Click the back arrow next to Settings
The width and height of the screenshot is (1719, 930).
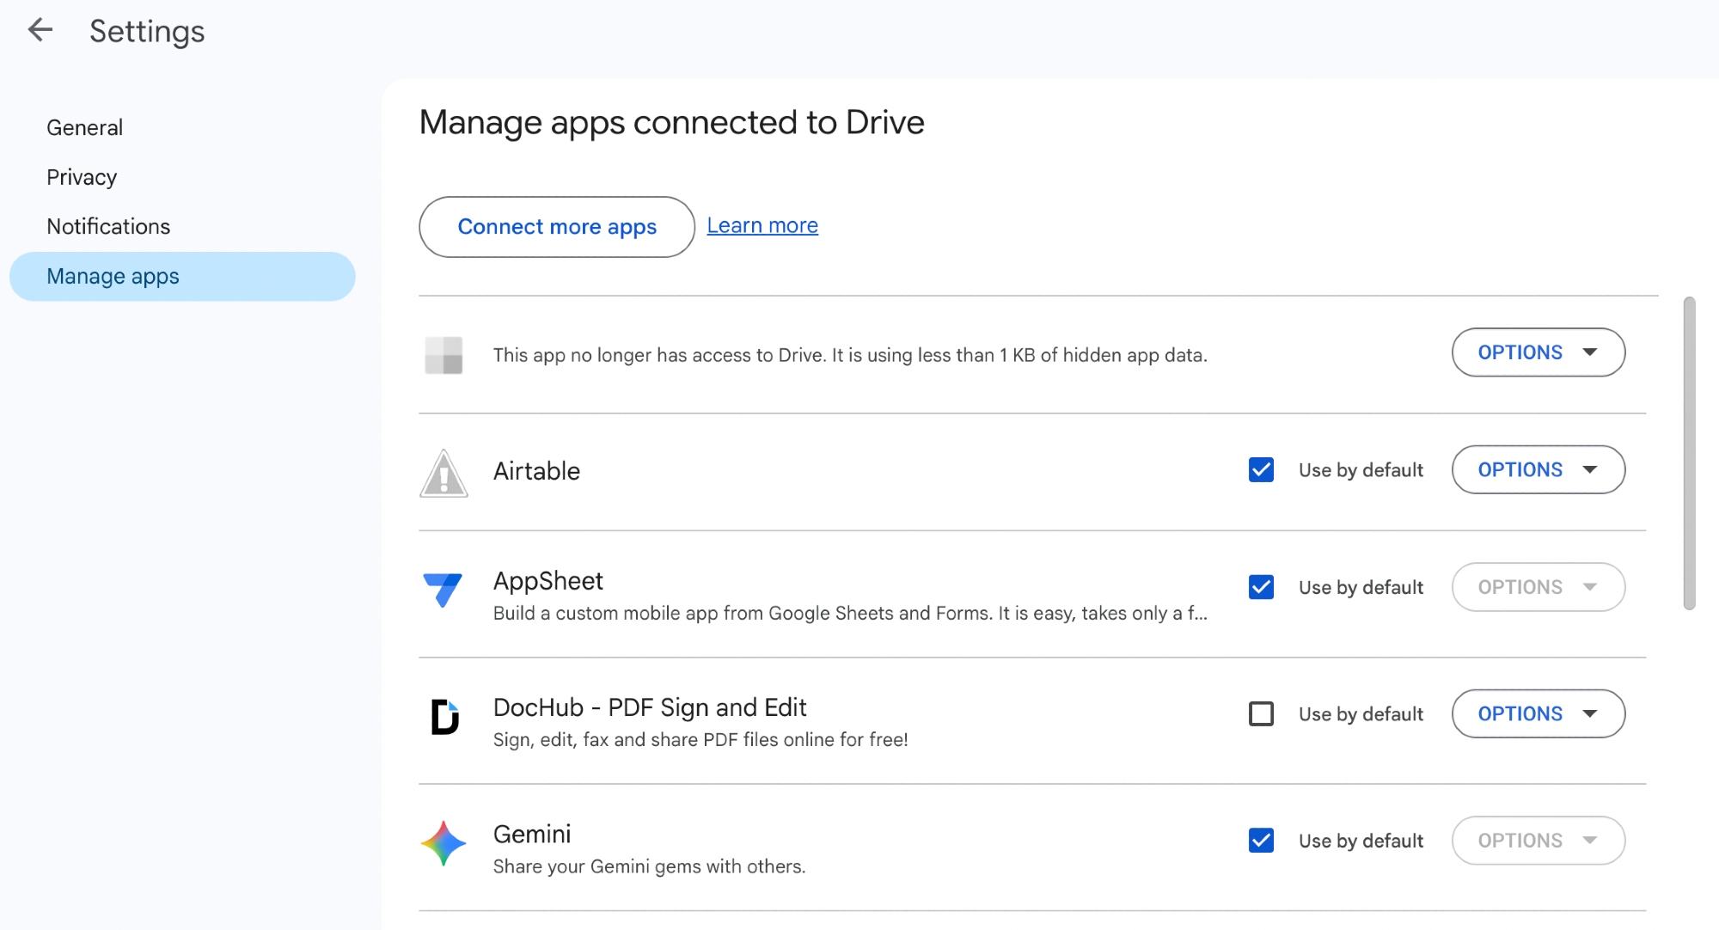(40, 31)
